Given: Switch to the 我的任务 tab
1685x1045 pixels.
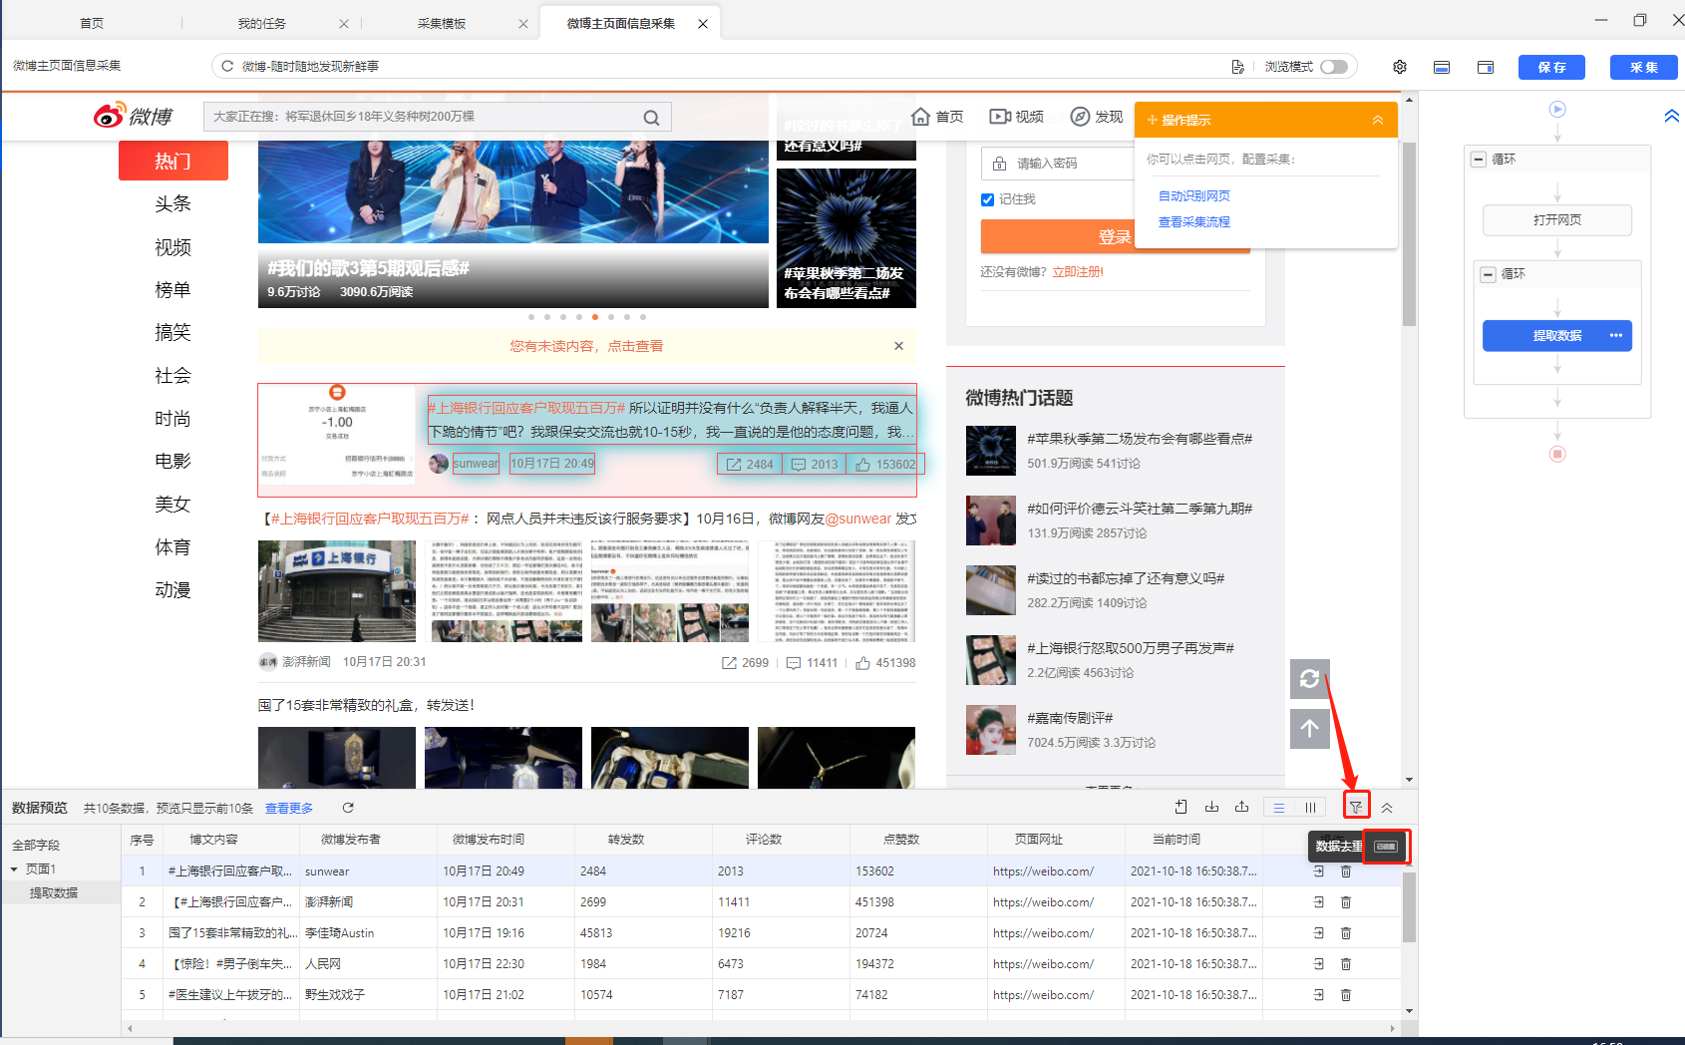Looking at the screenshot, I should tap(262, 23).
